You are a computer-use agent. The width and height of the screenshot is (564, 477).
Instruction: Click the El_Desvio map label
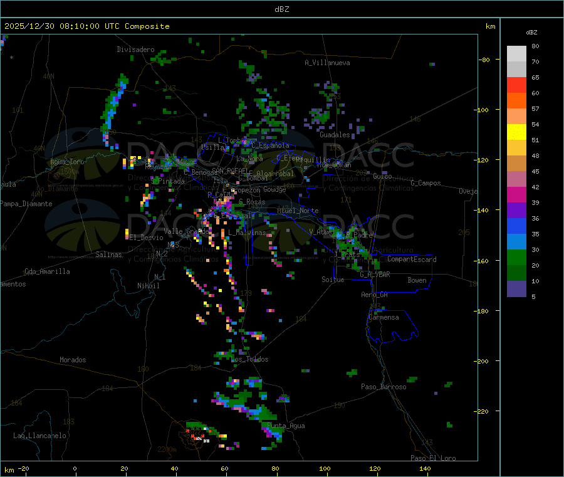click(x=147, y=238)
